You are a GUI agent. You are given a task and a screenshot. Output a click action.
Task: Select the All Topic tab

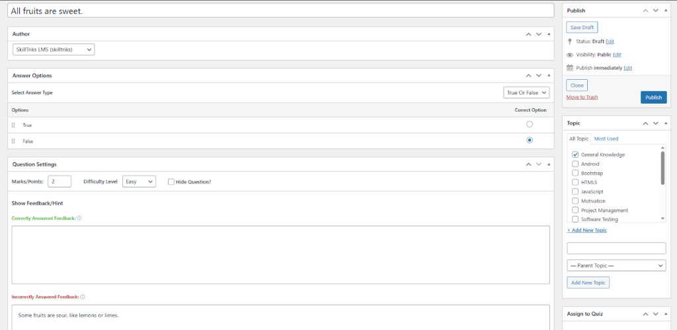(578, 139)
